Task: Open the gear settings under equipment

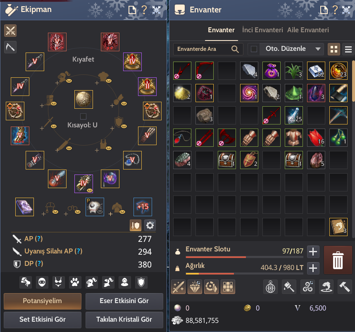Action: 150,225
